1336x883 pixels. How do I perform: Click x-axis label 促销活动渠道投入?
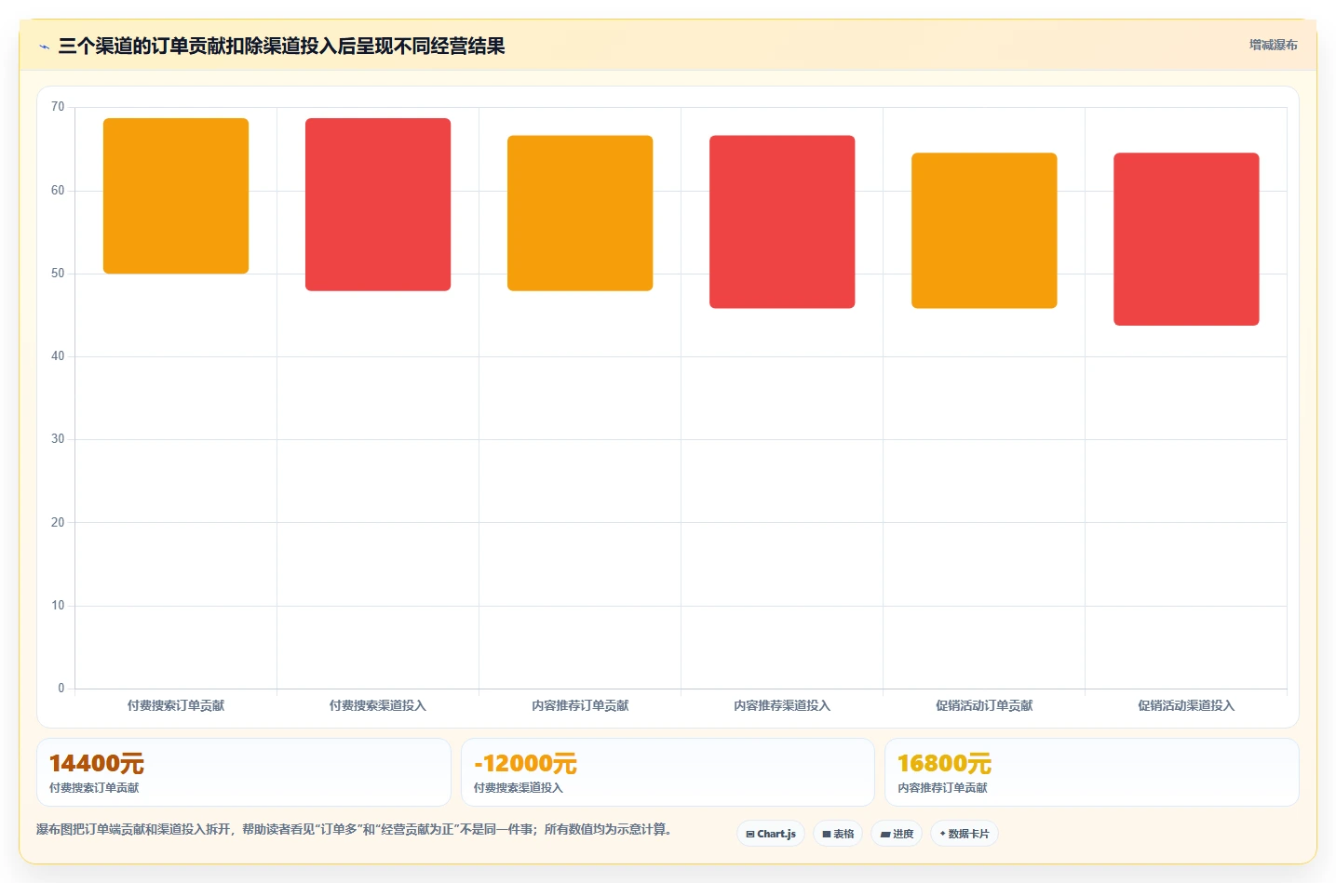[1186, 705]
